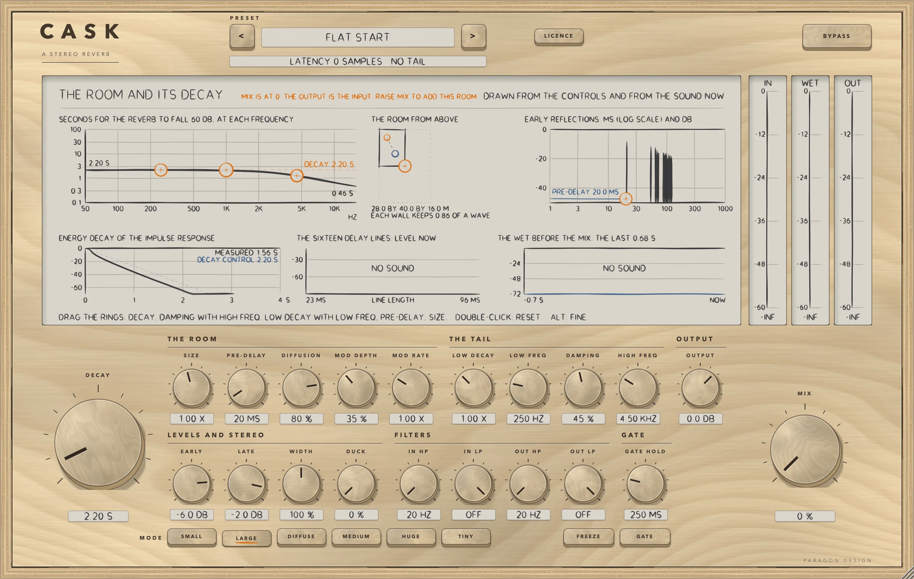Click the 2.20 S decay value field
The height and width of the screenshot is (579, 914).
click(x=98, y=516)
